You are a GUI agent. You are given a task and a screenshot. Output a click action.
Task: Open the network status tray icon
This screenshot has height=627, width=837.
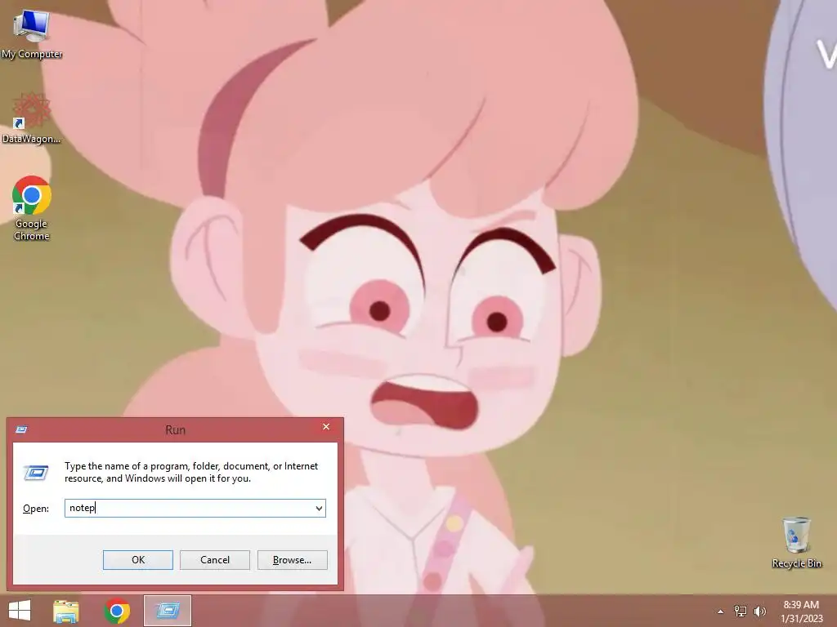tap(740, 611)
